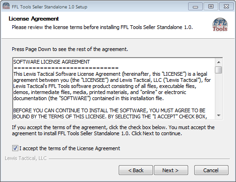Click inside the license agreement text box

[x=114, y=89]
